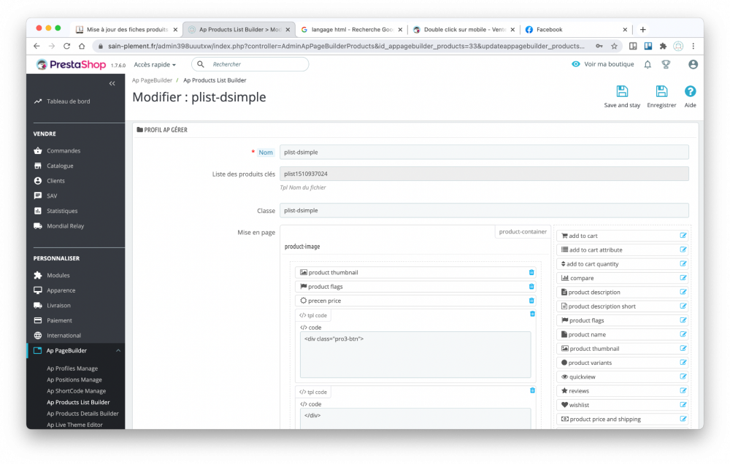The height and width of the screenshot is (464, 730).
Task: Edit the add to cart quantity widget
Action: 683,264
